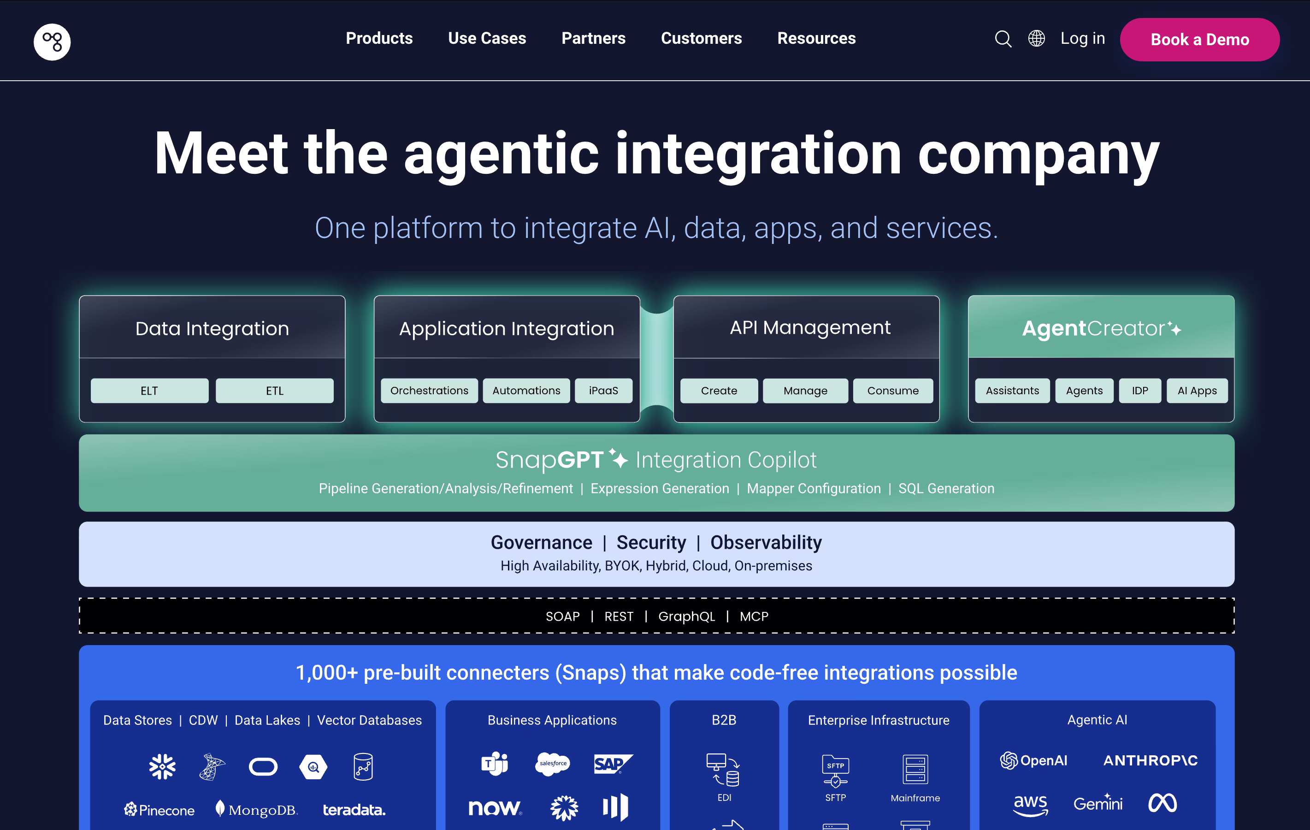Open the Use Cases menu
This screenshot has width=1310, height=830.
pos(487,39)
